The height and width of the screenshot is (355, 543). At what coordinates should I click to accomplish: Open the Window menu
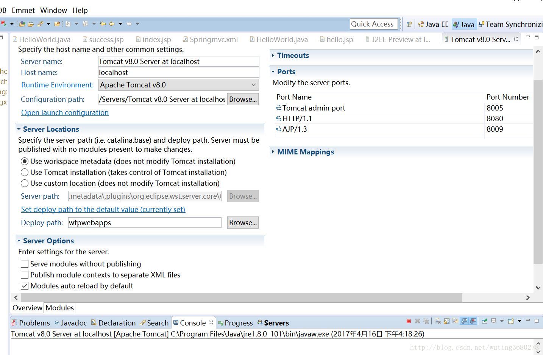[x=53, y=10]
